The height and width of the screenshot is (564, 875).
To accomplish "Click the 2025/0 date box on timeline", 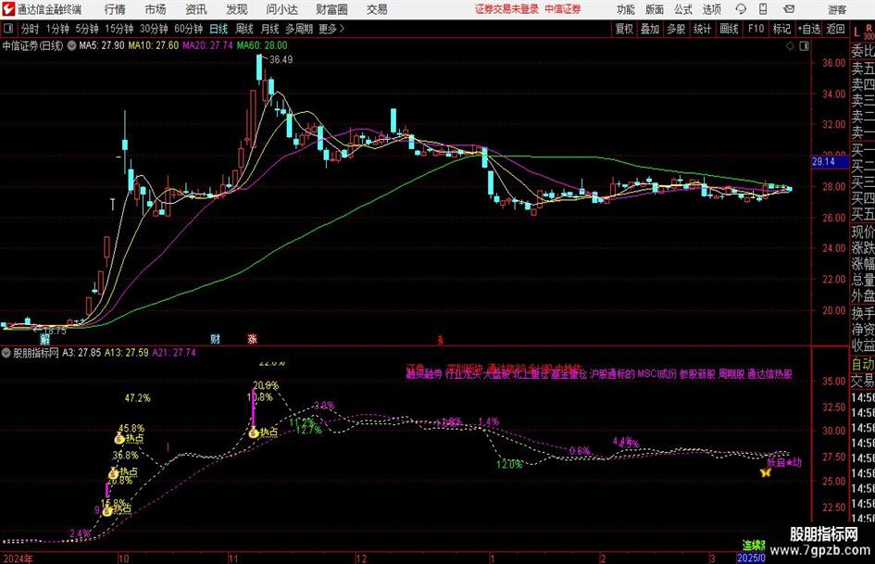I will [751, 558].
